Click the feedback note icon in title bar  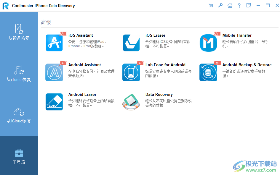(249, 6)
